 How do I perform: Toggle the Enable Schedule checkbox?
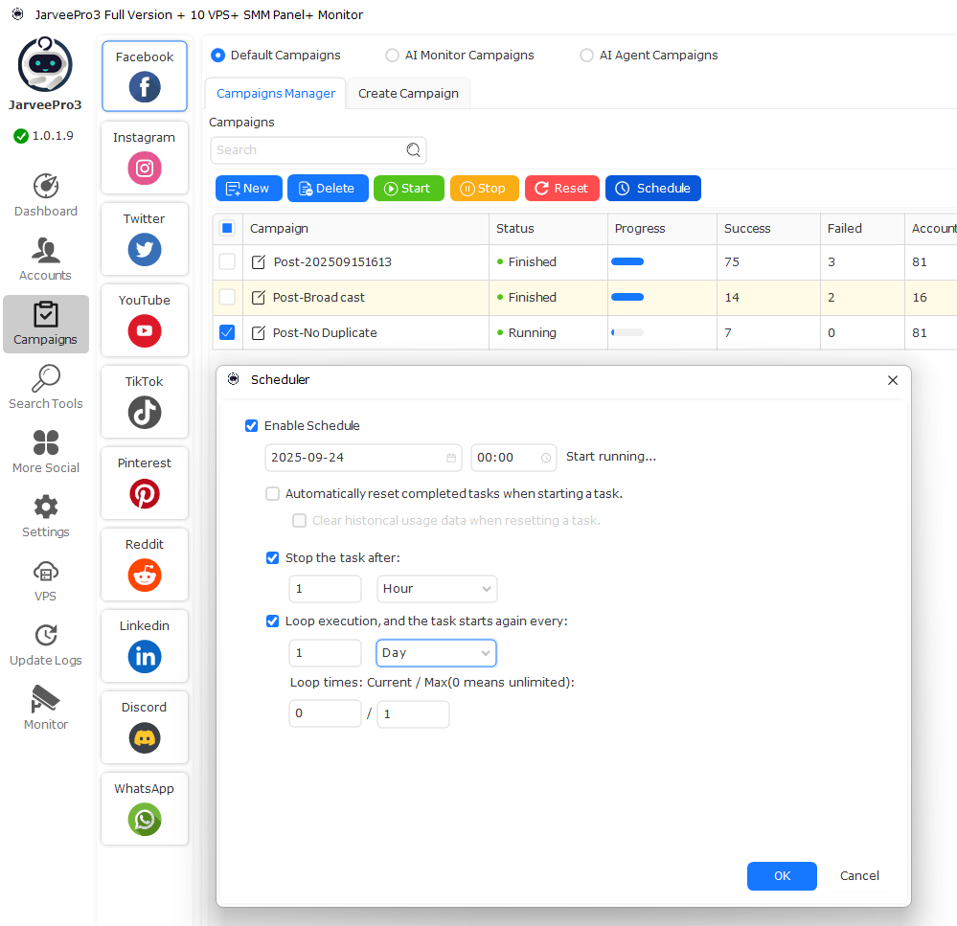point(251,426)
